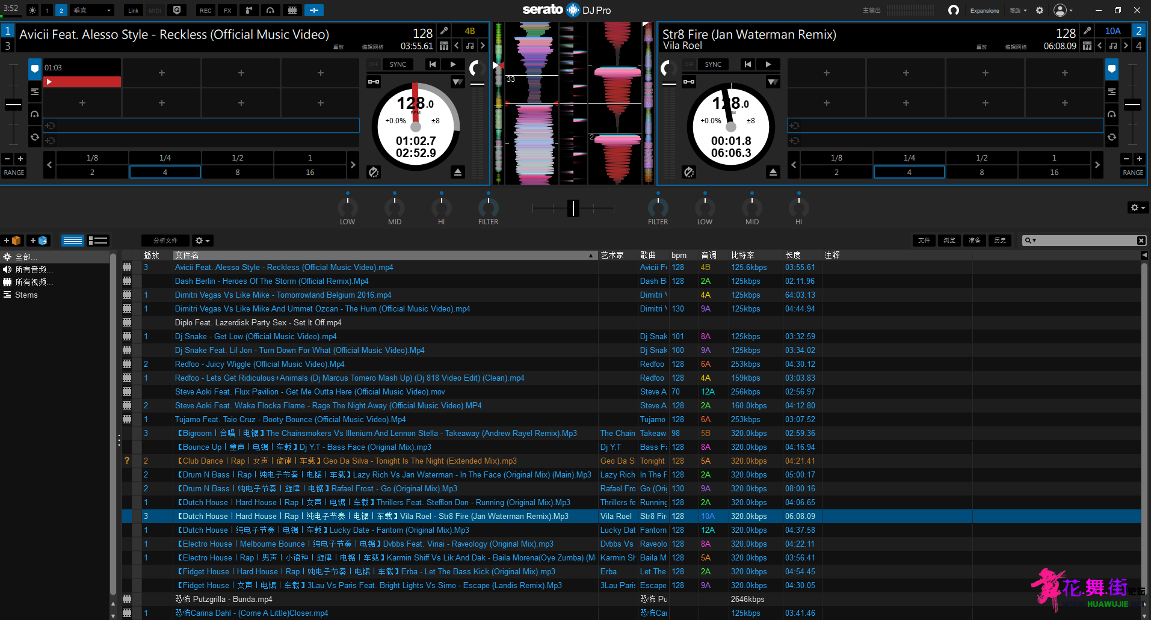This screenshot has width=1151, height=620.
Task: Click the left deck pitch fader handle
Action: click(x=13, y=105)
